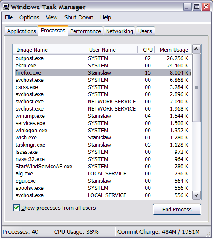The width and height of the screenshot is (213, 239).
Task: Toggle Show processes from all users checkbox
Action: (x=16, y=208)
